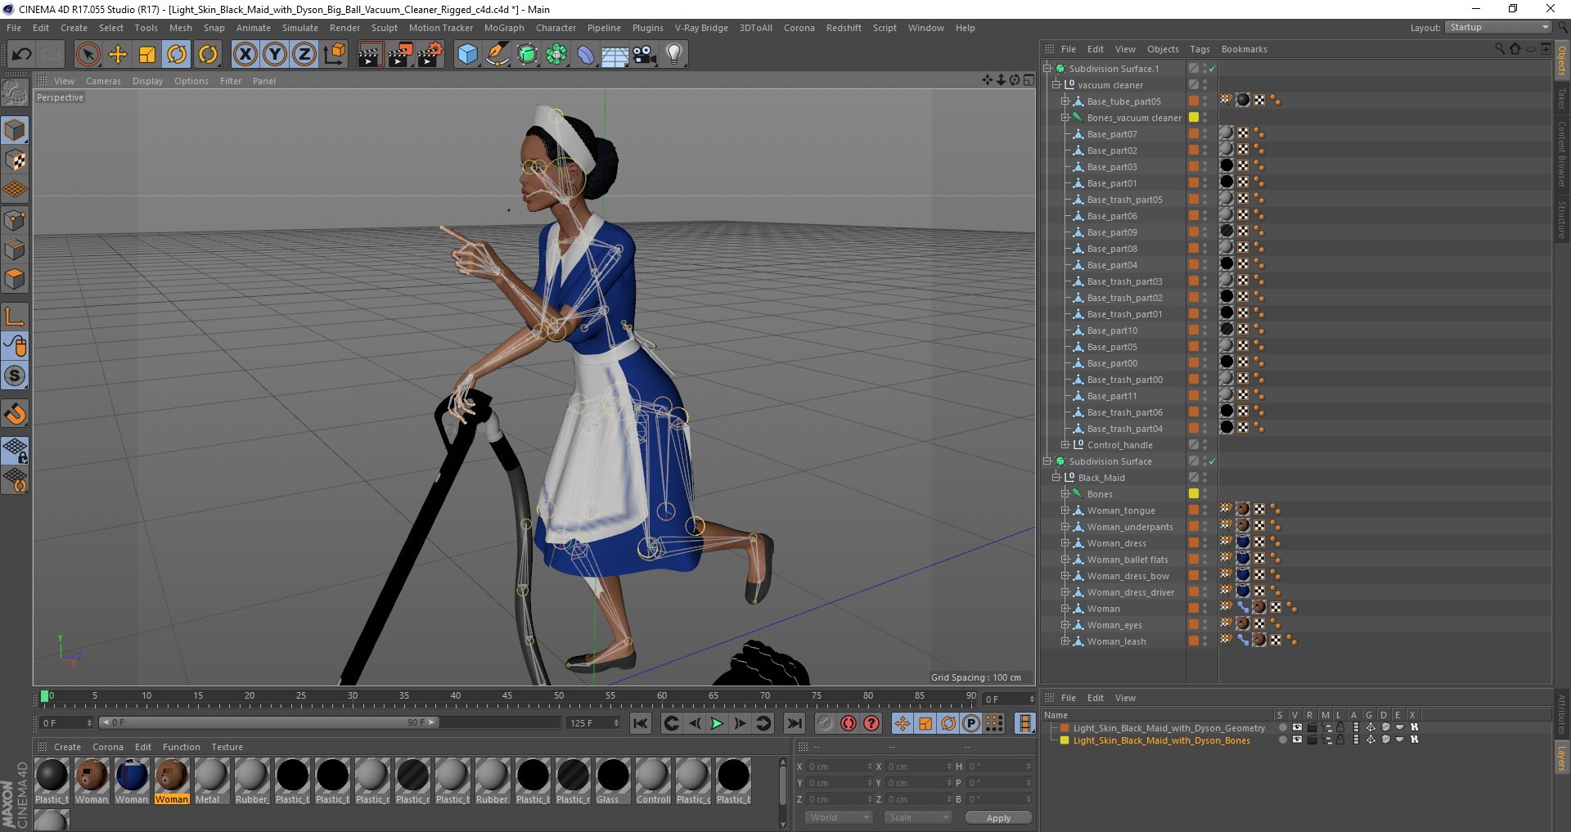Toggle Z axis lock
The width and height of the screenshot is (1571, 832).
pos(304,55)
